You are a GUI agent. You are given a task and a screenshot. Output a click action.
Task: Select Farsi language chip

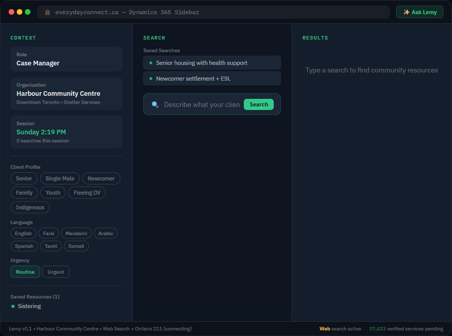(x=48, y=233)
